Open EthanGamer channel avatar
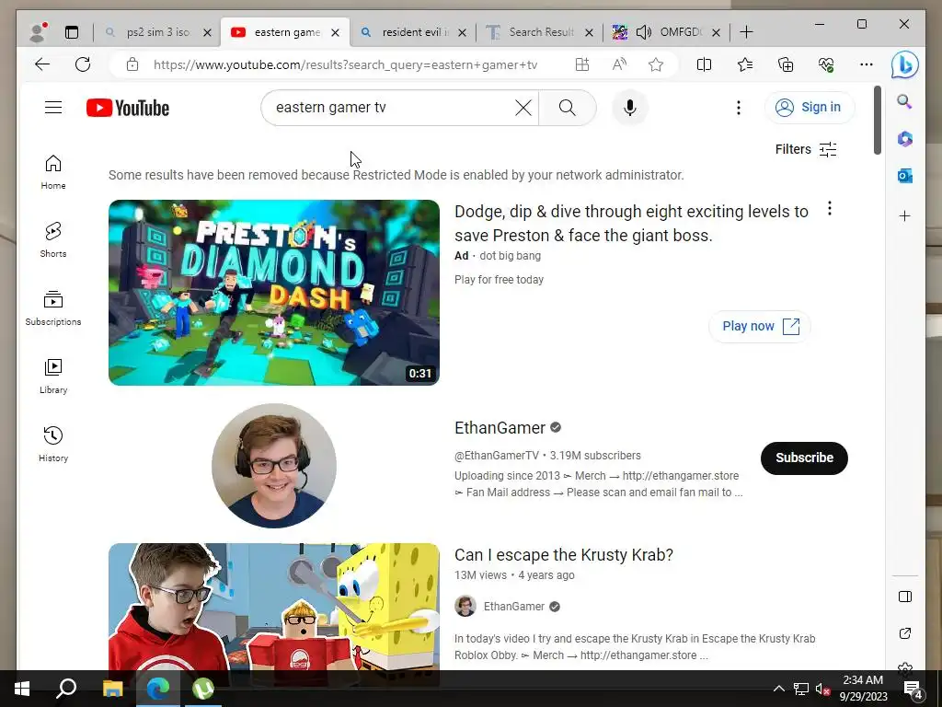This screenshot has width=942, height=707. pyautogui.click(x=274, y=465)
